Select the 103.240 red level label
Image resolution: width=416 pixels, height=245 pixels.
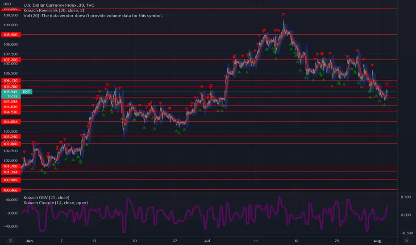pos(11,137)
